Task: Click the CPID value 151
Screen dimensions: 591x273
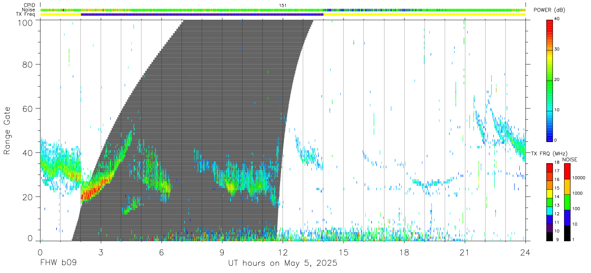Action: [x=283, y=5]
